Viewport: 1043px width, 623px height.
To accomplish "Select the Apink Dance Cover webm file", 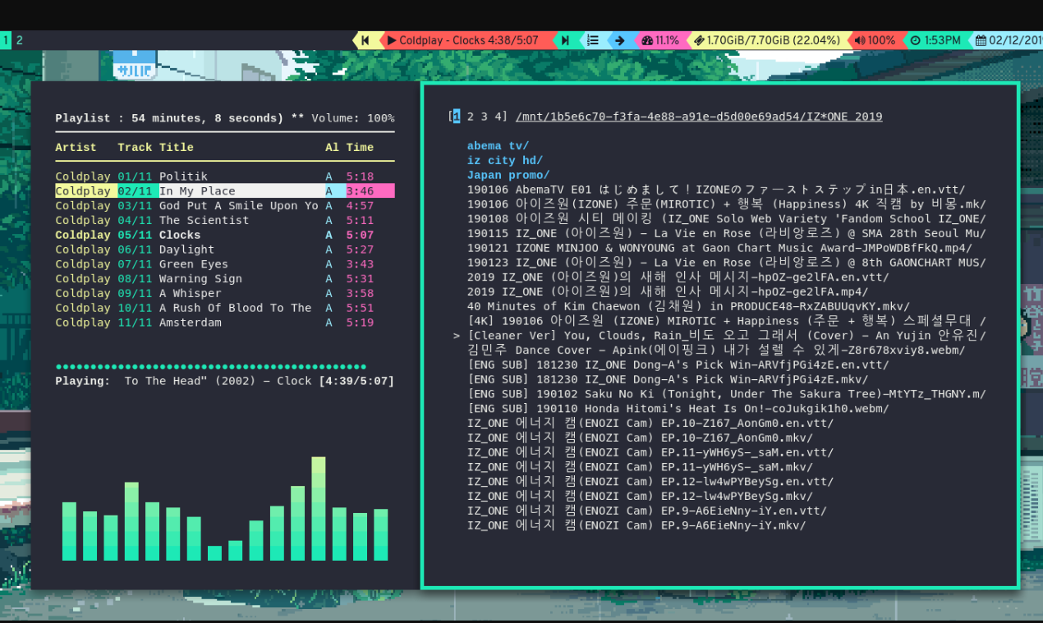I will click(x=716, y=350).
